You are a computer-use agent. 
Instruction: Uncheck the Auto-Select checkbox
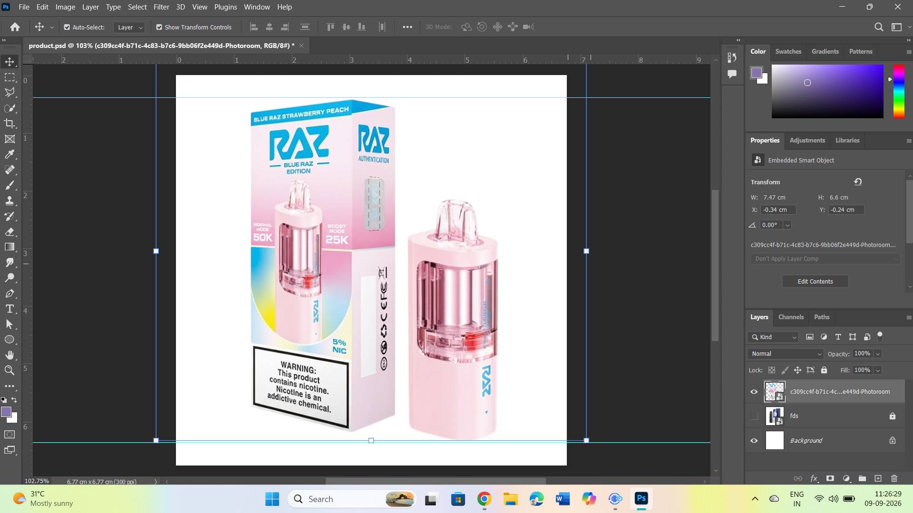67,27
